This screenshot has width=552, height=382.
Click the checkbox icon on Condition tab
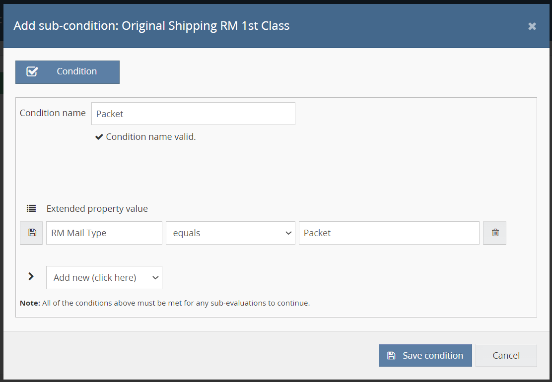point(32,72)
